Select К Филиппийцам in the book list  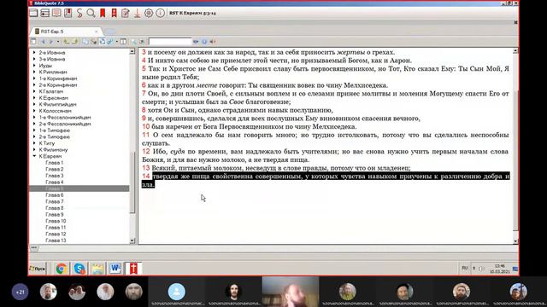coord(57,104)
